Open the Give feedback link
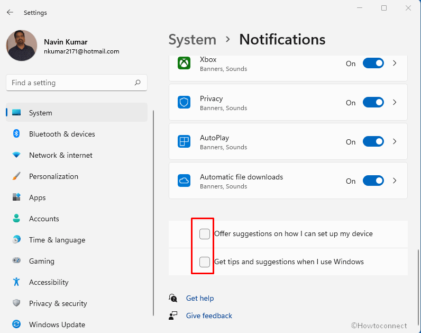The width and height of the screenshot is (421, 333). [x=209, y=316]
